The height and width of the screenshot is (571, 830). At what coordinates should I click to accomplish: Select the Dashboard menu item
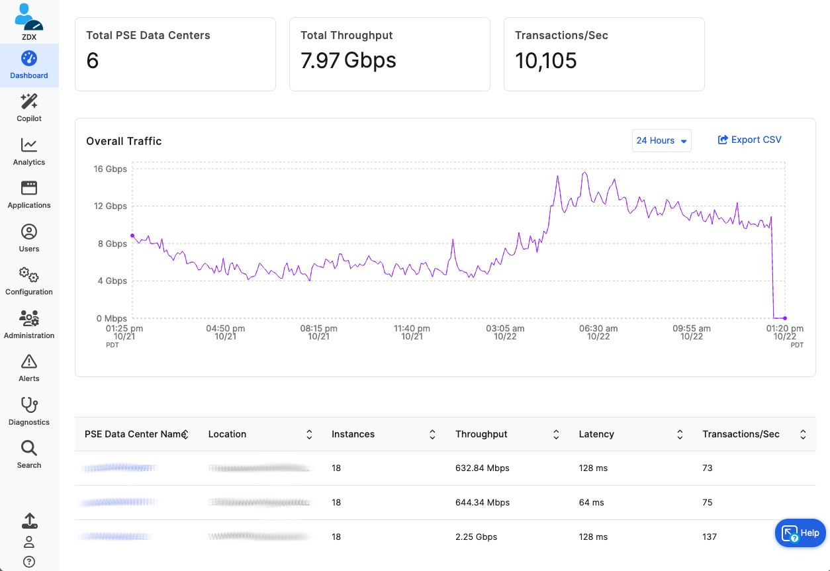click(x=29, y=65)
